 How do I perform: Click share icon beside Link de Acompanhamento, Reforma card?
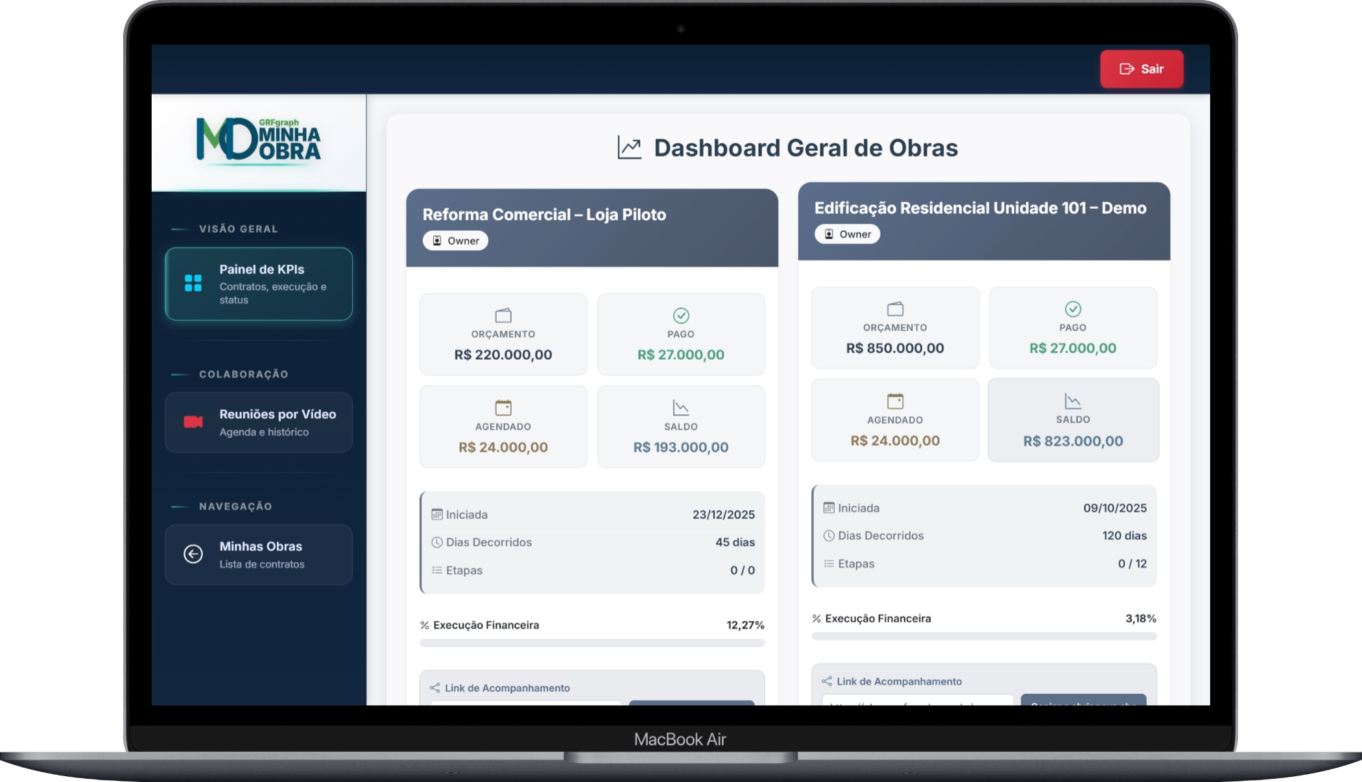coord(435,688)
